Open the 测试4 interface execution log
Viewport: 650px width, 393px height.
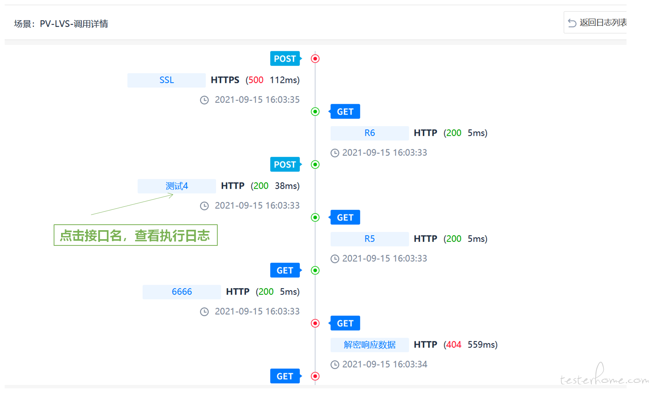click(177, 186)
